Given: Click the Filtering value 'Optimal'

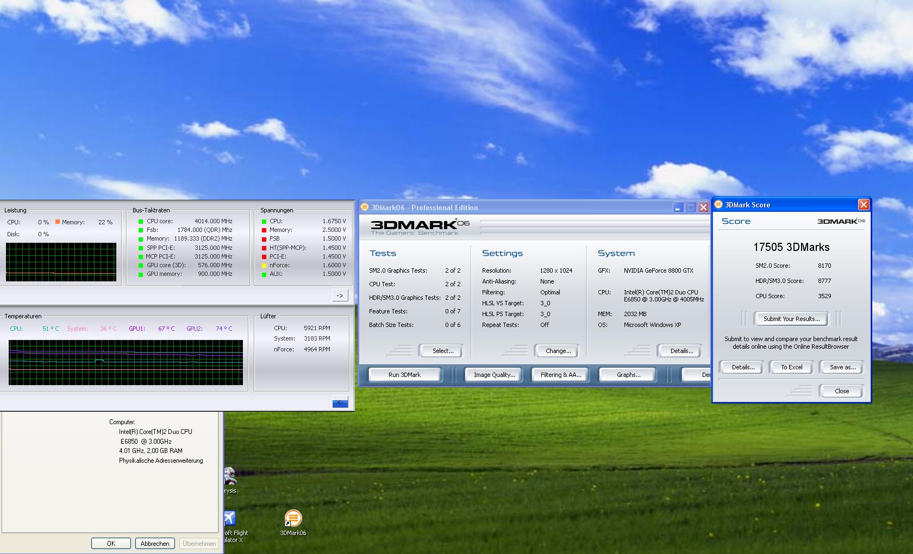Looking at the screenshot, I should click(550, 292).
